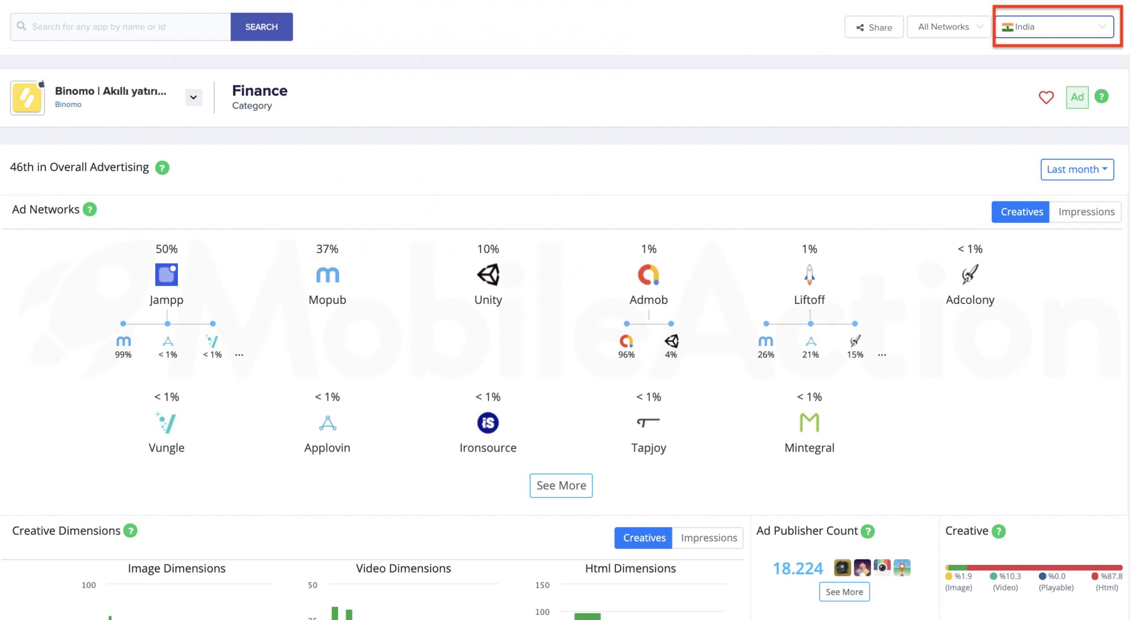The height and width of the screenshot is (620, 1130).
Task: Click Mopub sub-icon showing 99% under Jampp
Action: pyautogui.click(x=124, y=341)
